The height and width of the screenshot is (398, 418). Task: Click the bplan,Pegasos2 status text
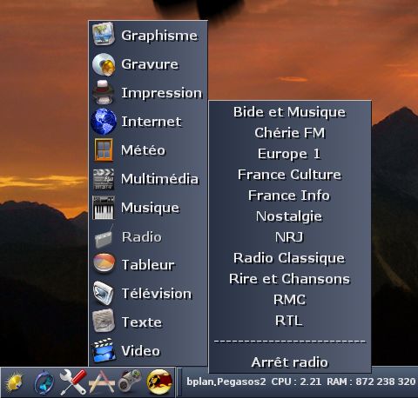[x=226, y=381]
